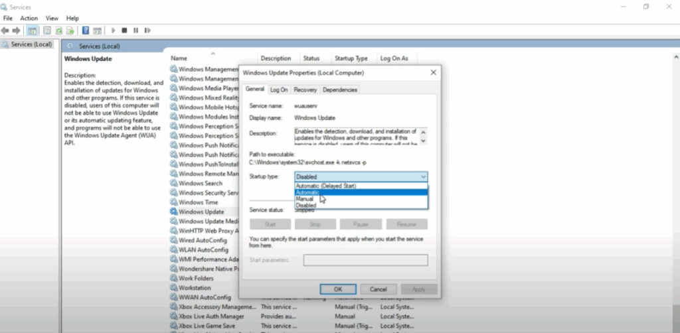Select the Workstation service name
The width and height of the screenshot is (680, 333).
coord(195,288)
